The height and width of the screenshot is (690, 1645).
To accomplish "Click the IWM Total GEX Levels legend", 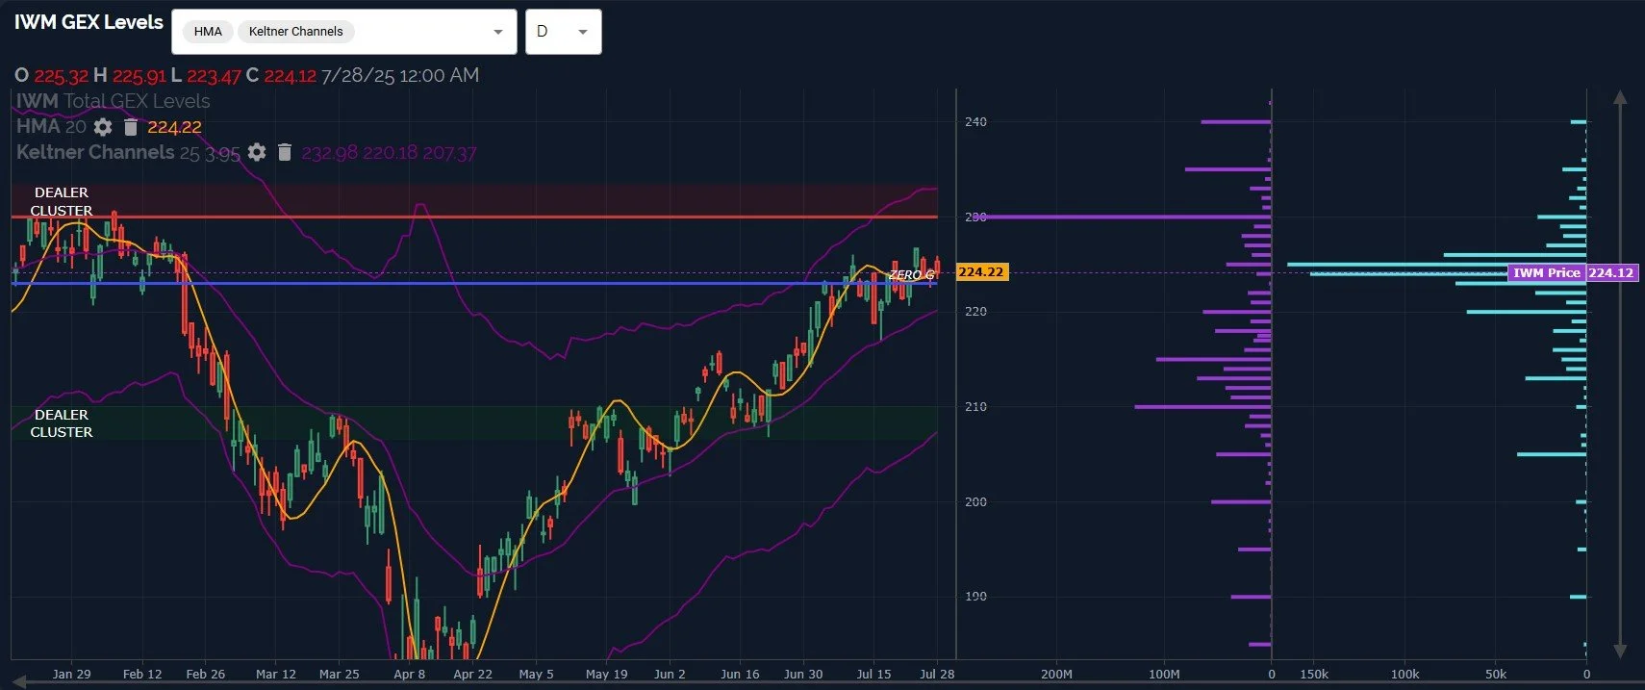I will (114, 101).
